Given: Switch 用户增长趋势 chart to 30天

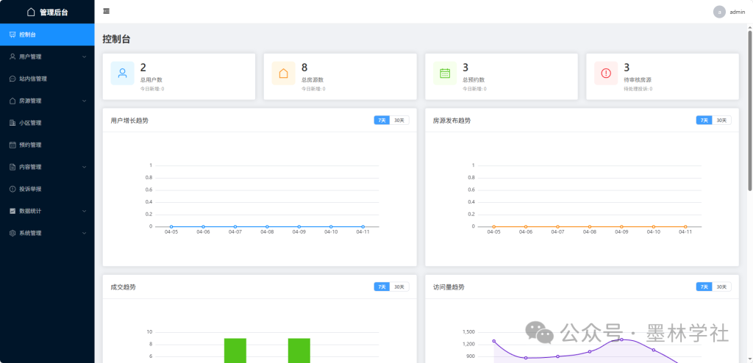Looking at the screenshot, I should [399, 121].
